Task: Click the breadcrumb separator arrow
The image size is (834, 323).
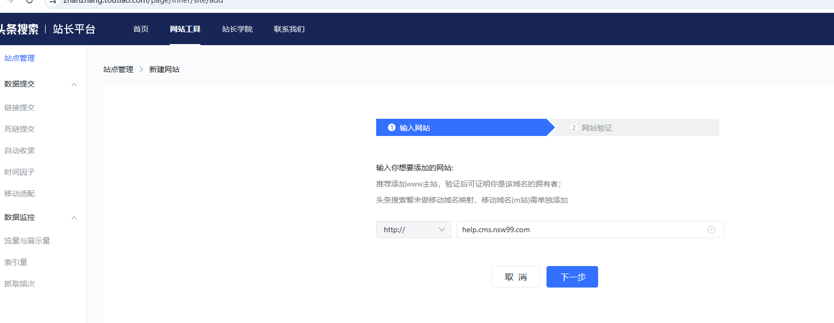Action: pos(141,69)
